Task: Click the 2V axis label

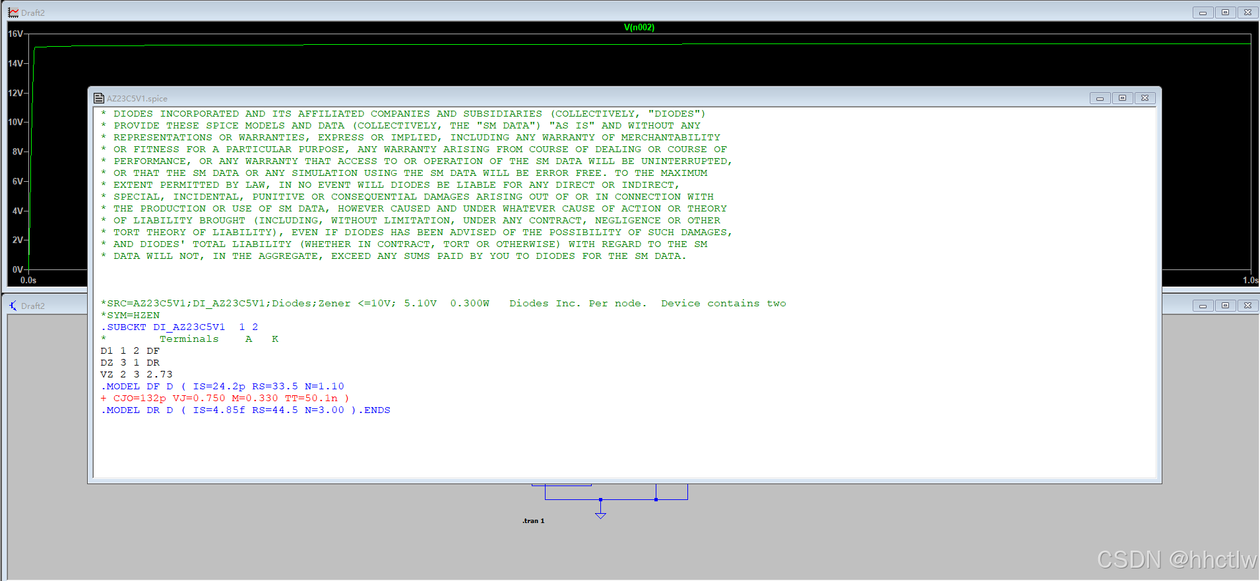Action: pos(18,240)
